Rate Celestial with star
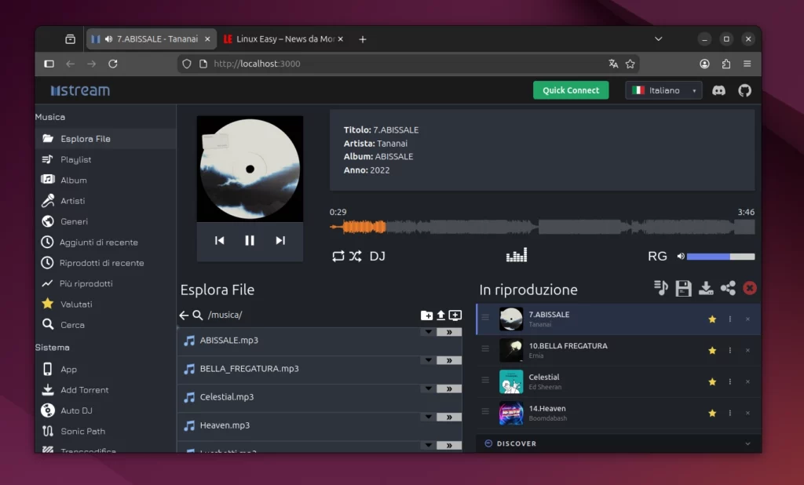This screenshot has height=485, width=804. pyautogui.click(x=712, y=381)
